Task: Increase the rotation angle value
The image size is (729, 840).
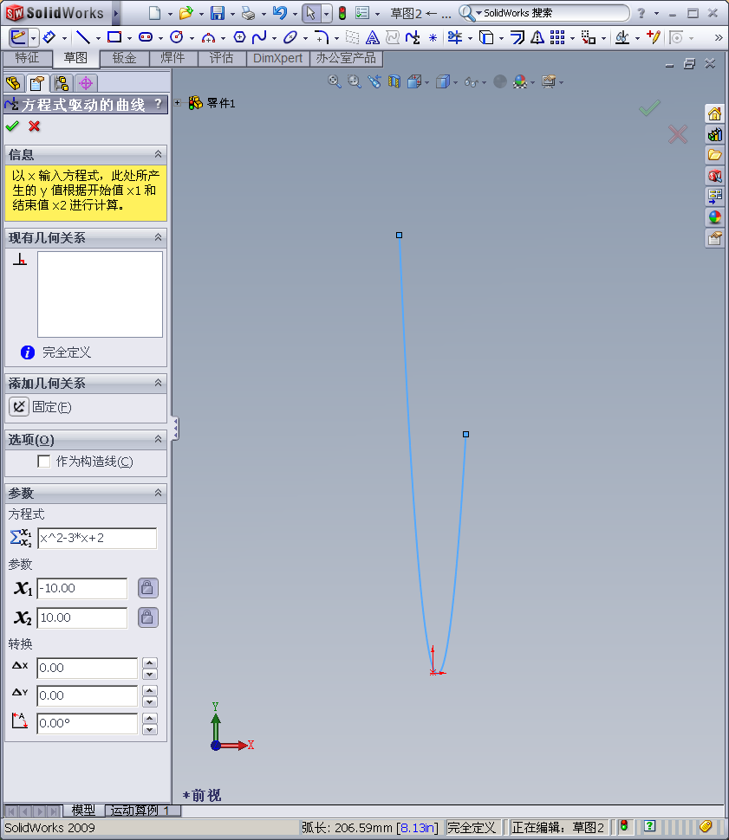Action: [150, 718]
